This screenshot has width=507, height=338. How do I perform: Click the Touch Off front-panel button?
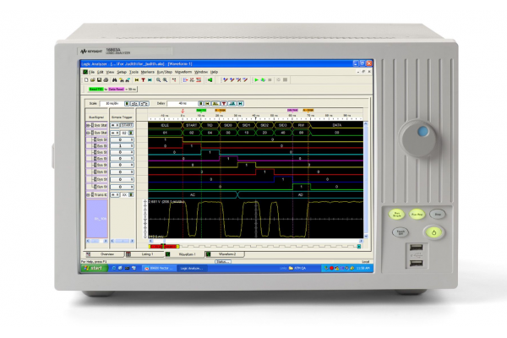tap(401, 232)
